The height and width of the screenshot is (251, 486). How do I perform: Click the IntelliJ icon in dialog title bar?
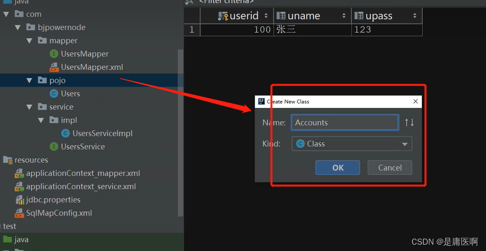point(261,102)
